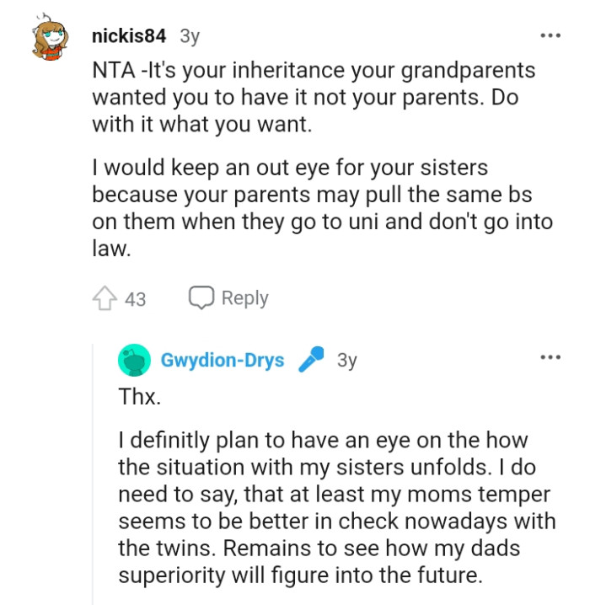Image resolution: width=590 pixels, height=605 pixels.
Task: Click the "Thx." line in the reply
Action: [139, 397]
